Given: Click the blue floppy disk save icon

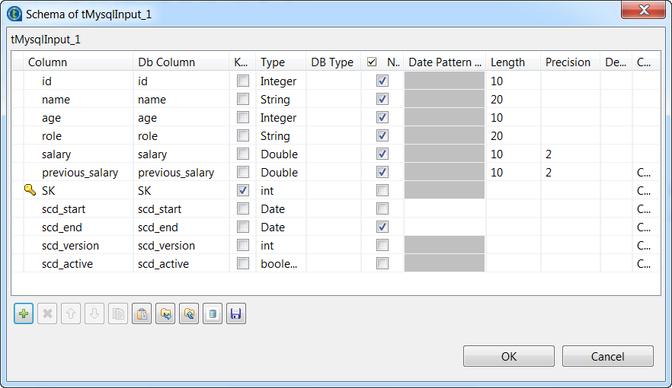Looking at the screenshot, I should (x=236, y=313).
